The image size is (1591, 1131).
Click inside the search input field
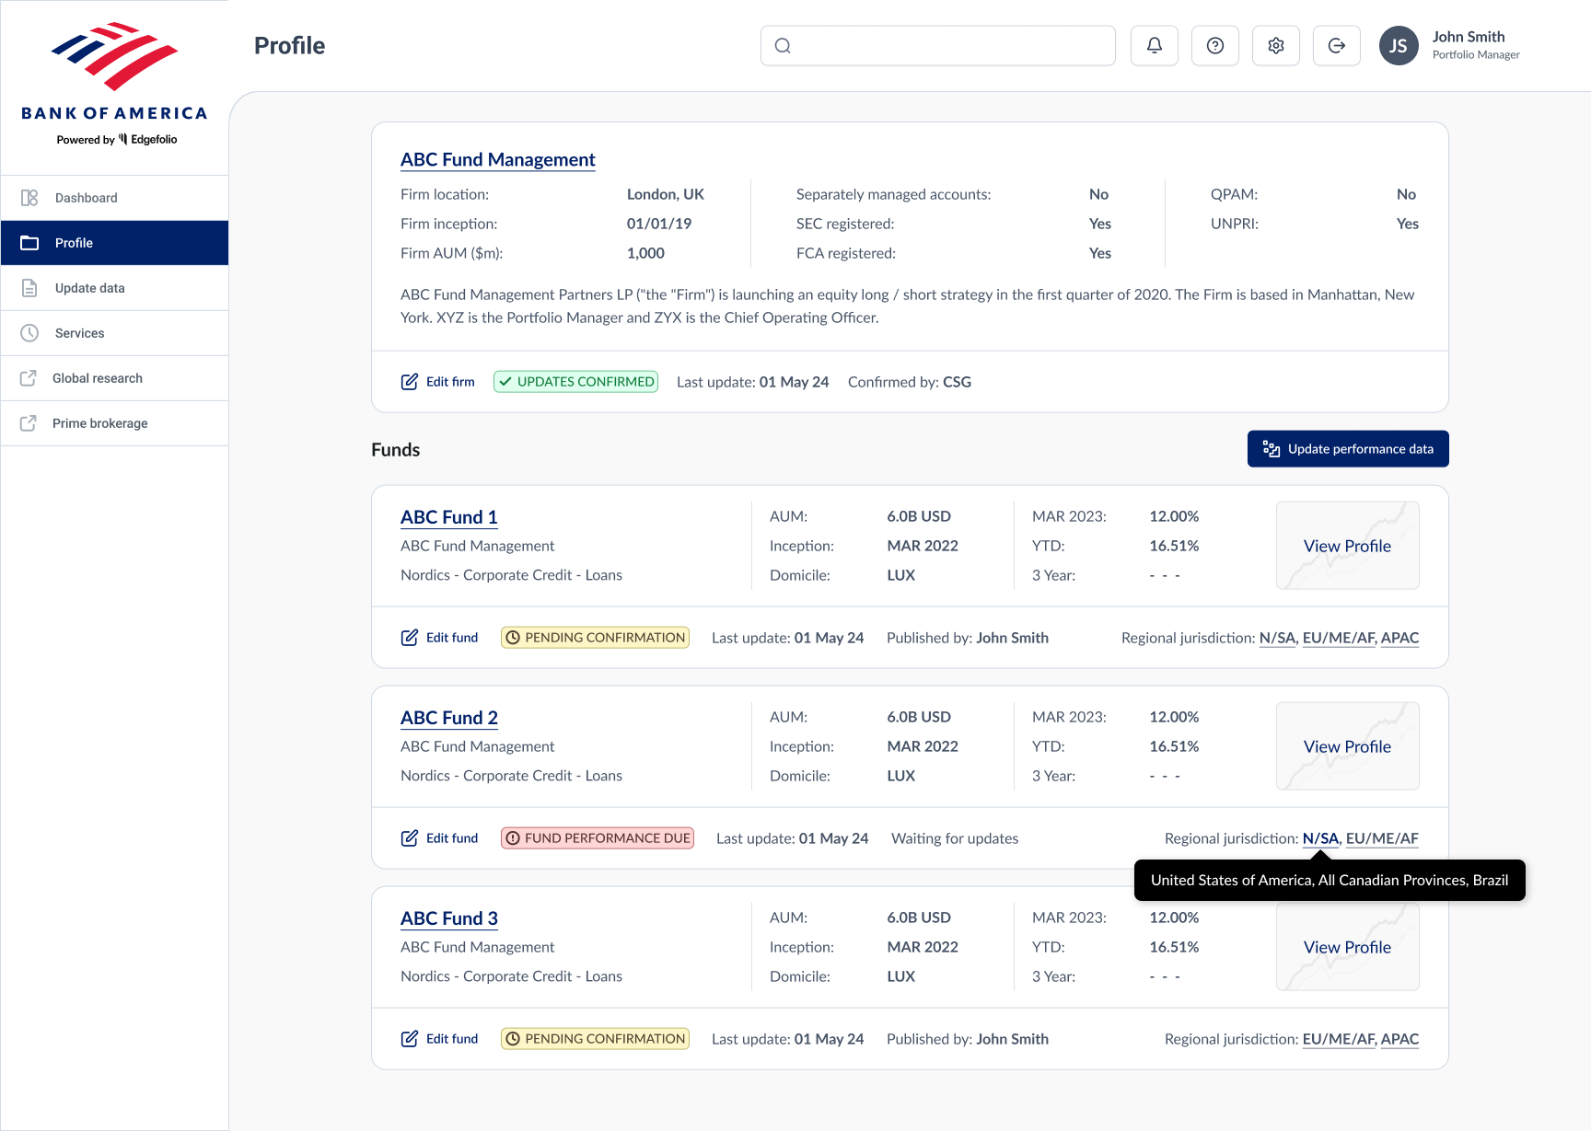coord(937,45)
